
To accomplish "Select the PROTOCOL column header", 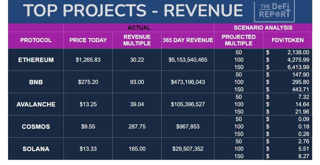I will click(x=36, y=40).
